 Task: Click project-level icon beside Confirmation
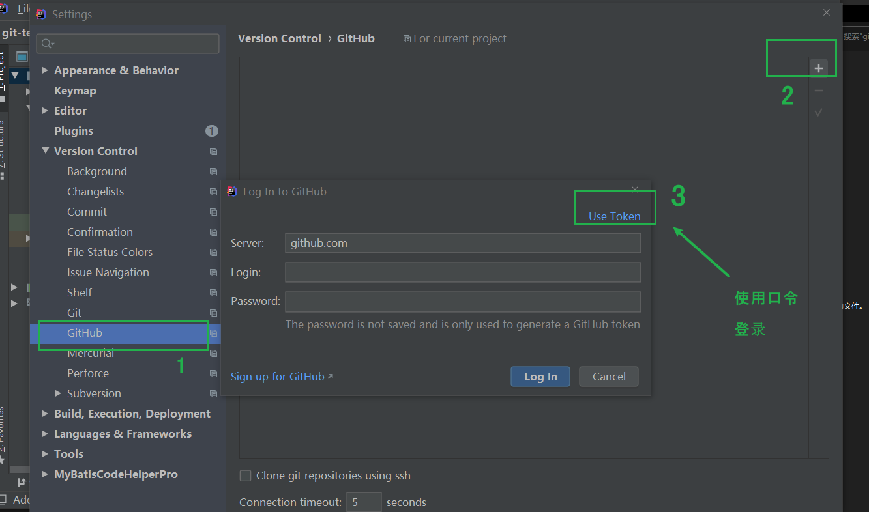[213, 232]
